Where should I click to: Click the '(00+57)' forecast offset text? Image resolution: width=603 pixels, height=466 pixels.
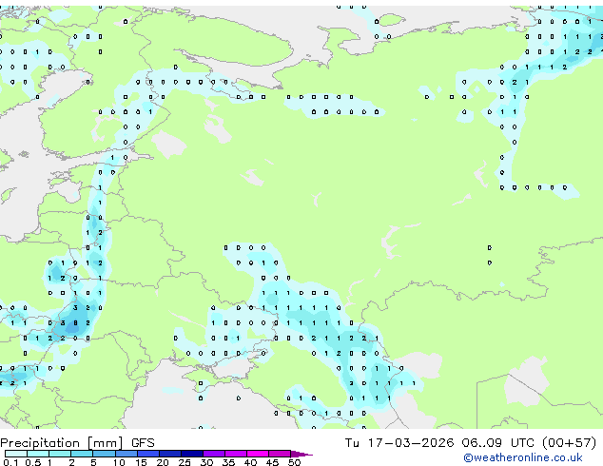point(569,443)
